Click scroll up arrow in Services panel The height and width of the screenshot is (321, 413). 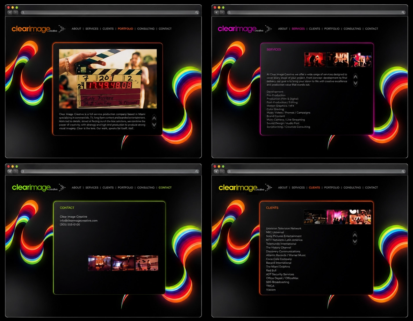(x=355, y=77)
